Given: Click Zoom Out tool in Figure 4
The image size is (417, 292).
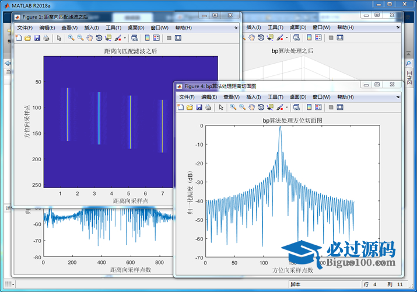Looking at the screenshot, I should [x=242, y=107].
